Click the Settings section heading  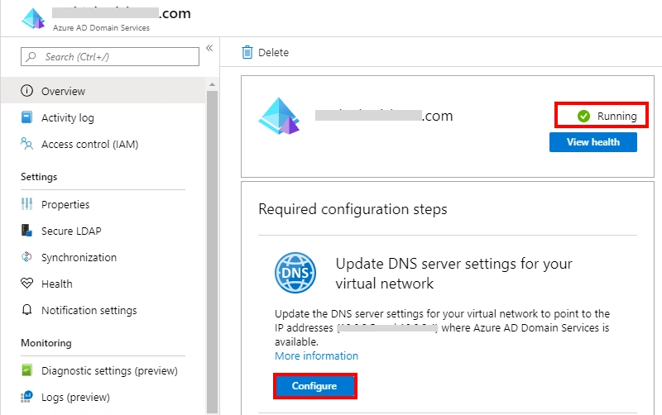[x=39, y=177]
